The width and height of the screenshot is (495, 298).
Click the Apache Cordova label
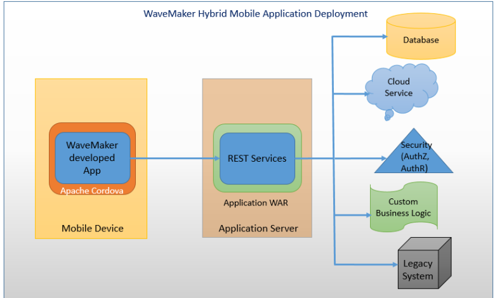click(x=92, y=191)
